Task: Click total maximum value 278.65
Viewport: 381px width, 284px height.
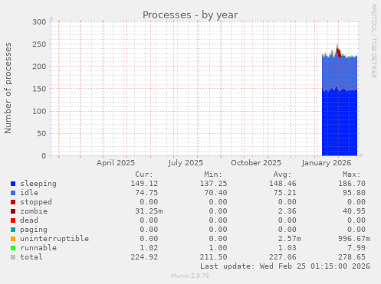Action: click(x=352, y=257)
